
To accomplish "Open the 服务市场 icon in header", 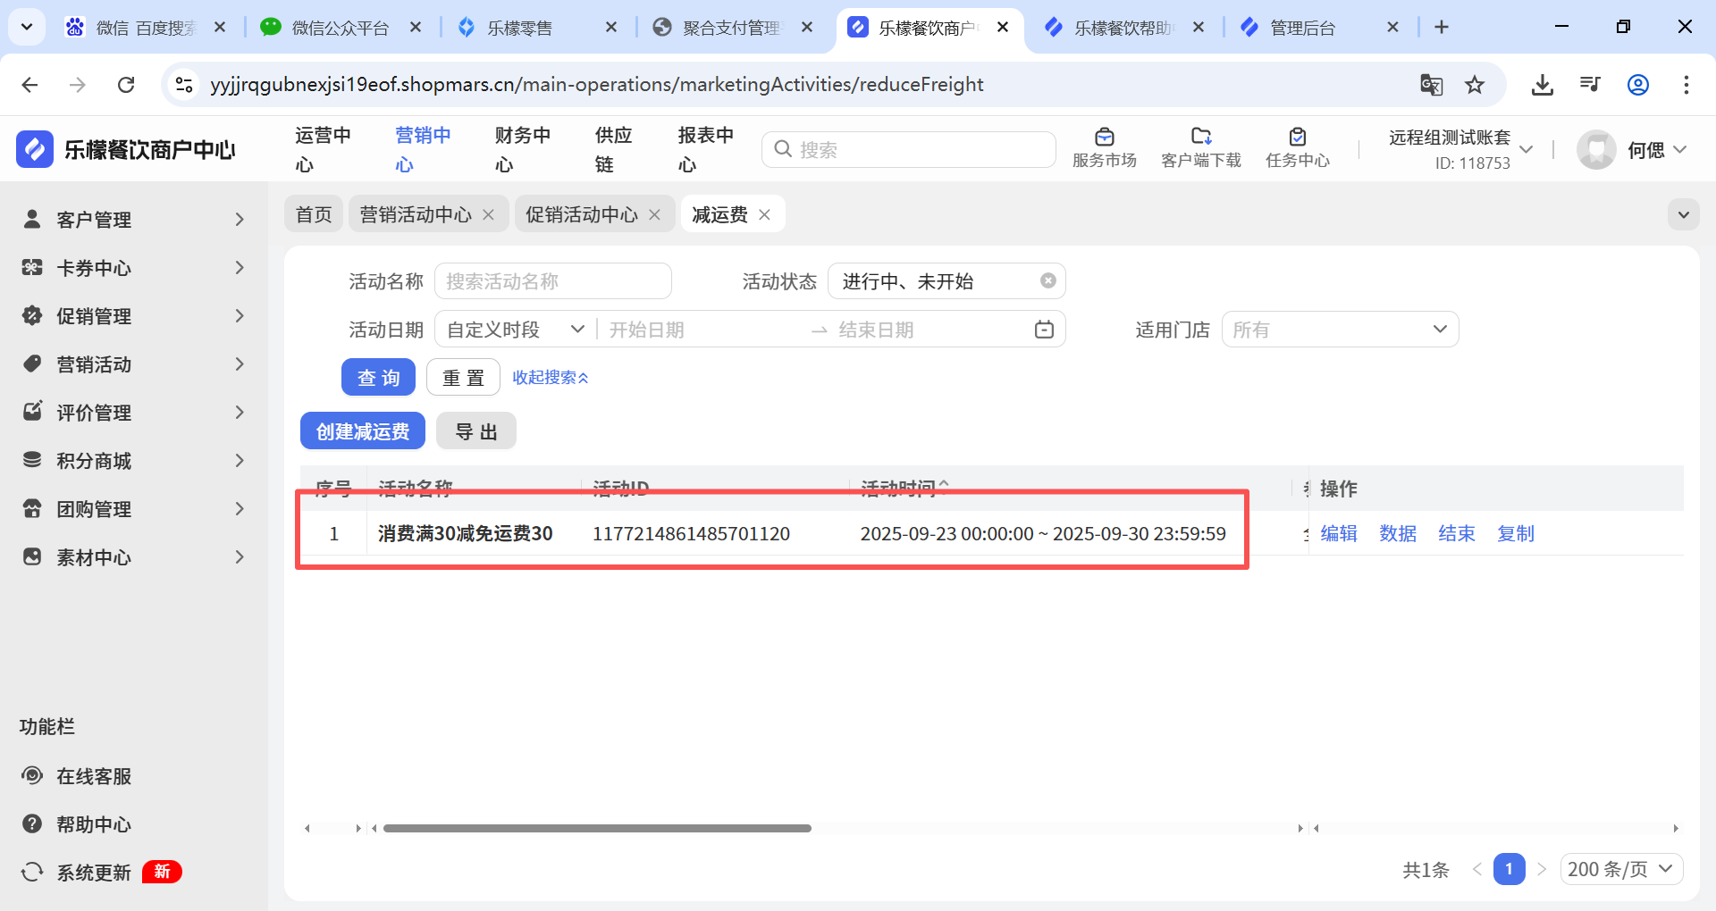I will coord(1104,148).
